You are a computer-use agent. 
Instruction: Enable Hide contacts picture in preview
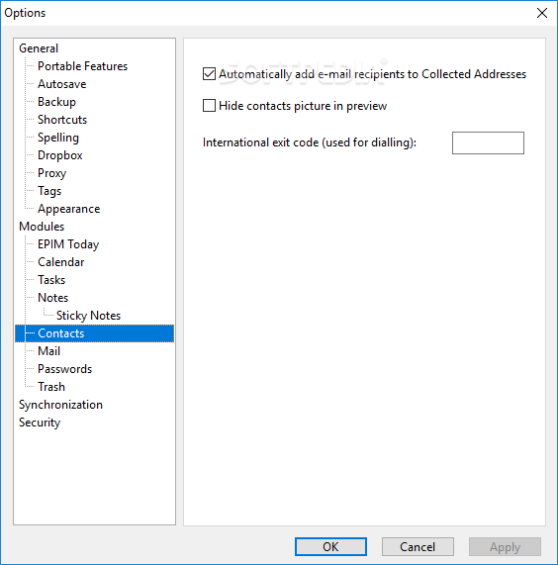pyautogui.click(x=209, y=106)
